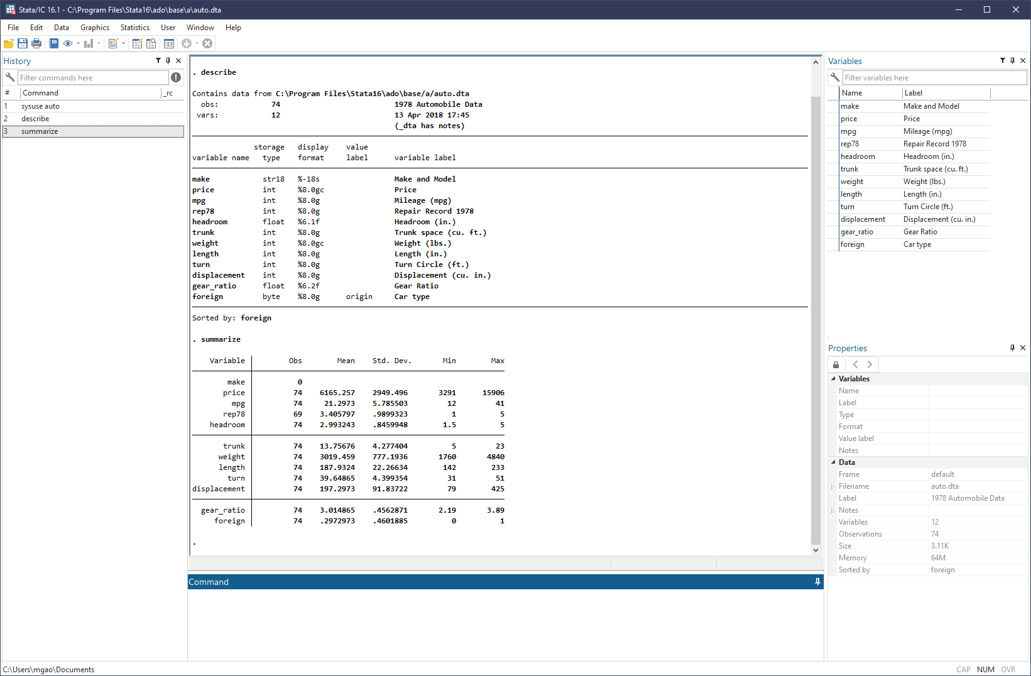1031x676 pixels.
Task: Select the 'describe' command in History
Action: 35,119
